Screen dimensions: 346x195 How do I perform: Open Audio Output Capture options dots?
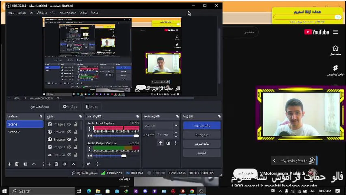point(90,149)
